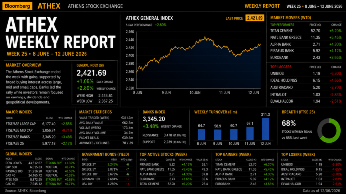Select the GERMANY 10Y bond row

[107, 179]
